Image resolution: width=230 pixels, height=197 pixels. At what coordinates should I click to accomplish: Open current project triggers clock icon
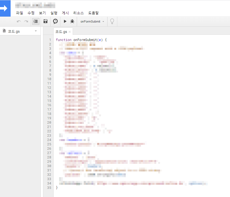(x=55, y=21)
